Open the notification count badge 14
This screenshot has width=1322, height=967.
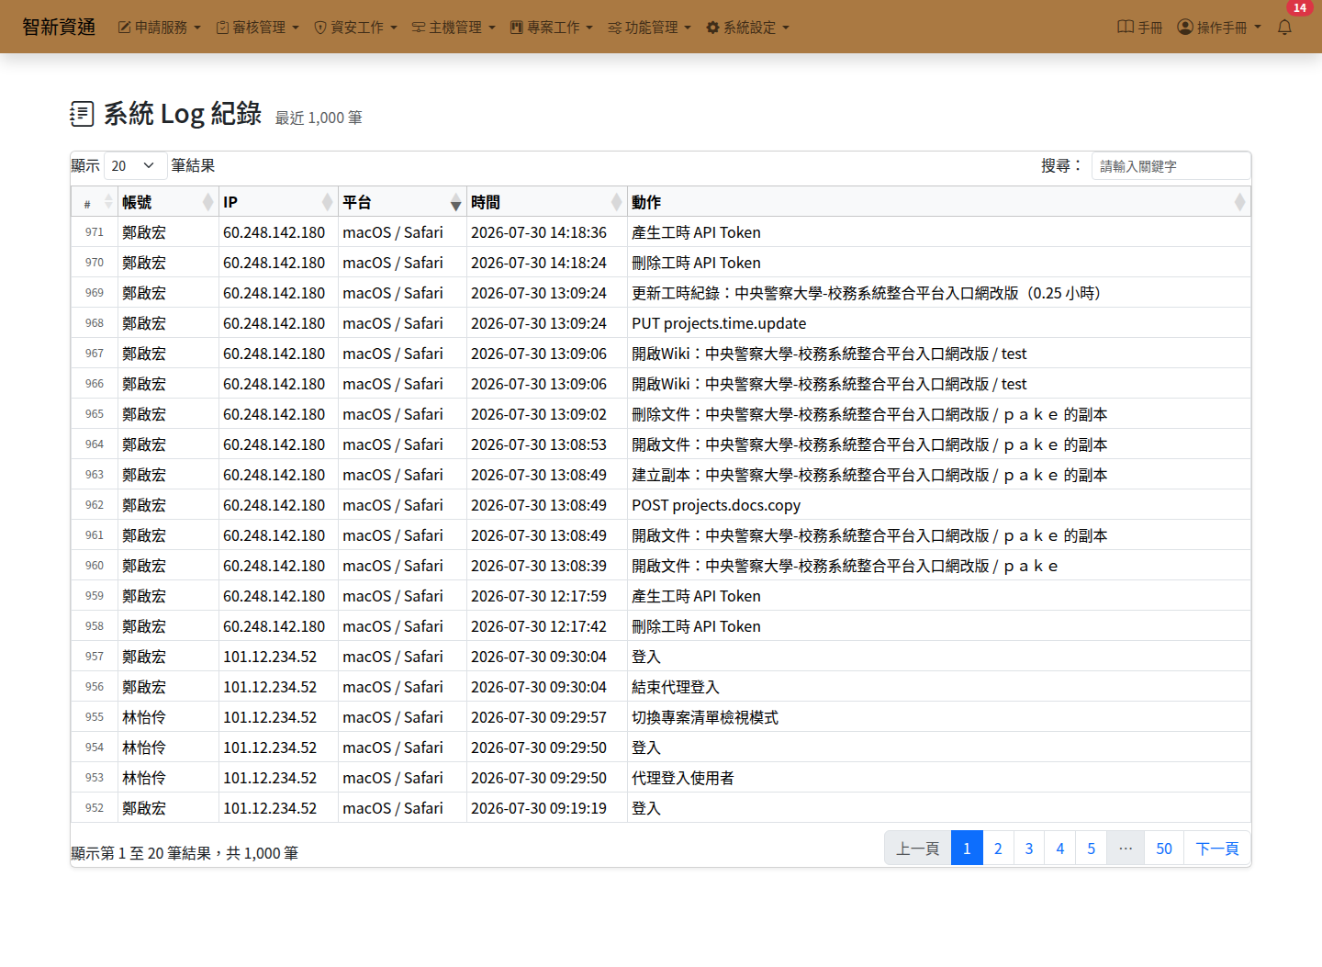click(1300, 8)
